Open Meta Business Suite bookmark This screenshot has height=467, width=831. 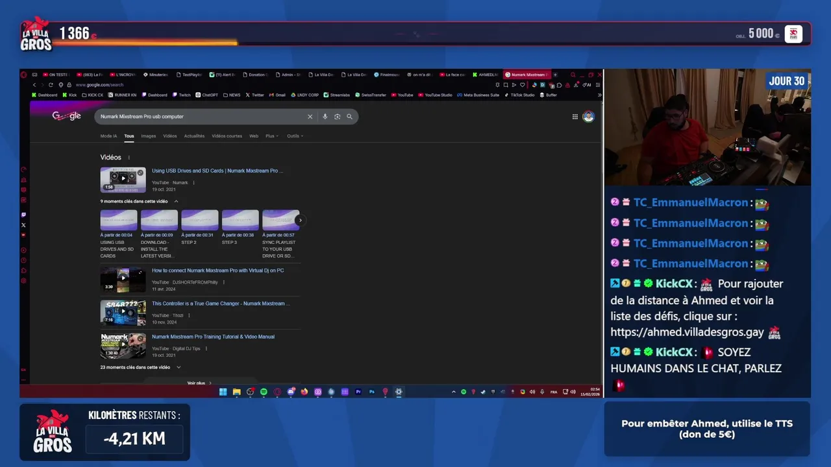click(x=478, y=95)
